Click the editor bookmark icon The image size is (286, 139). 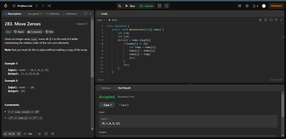tap(266, 20)
